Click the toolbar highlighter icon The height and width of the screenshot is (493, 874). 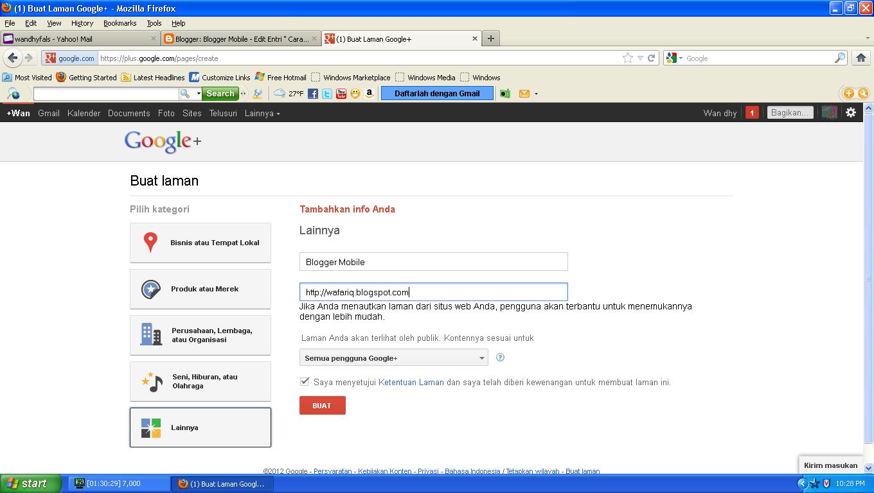[x=258, y=94]
